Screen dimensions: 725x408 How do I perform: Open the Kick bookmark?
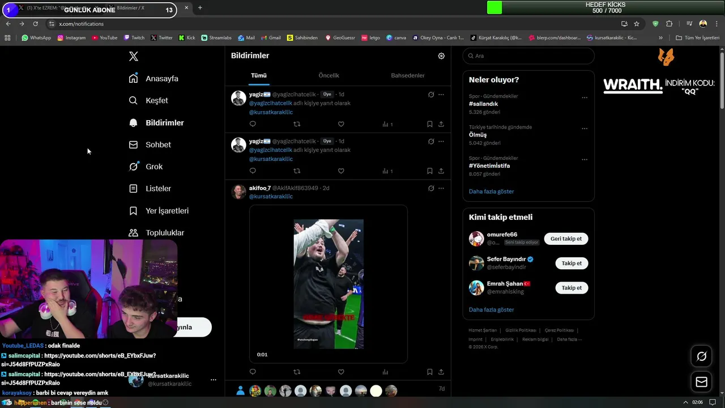pyautogui.click(x=187, y=38)
